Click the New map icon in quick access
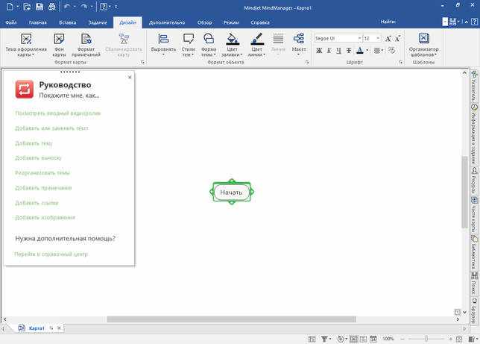Image resolution: width=480 pixels, height=344 pixels. tap(10, 7)
